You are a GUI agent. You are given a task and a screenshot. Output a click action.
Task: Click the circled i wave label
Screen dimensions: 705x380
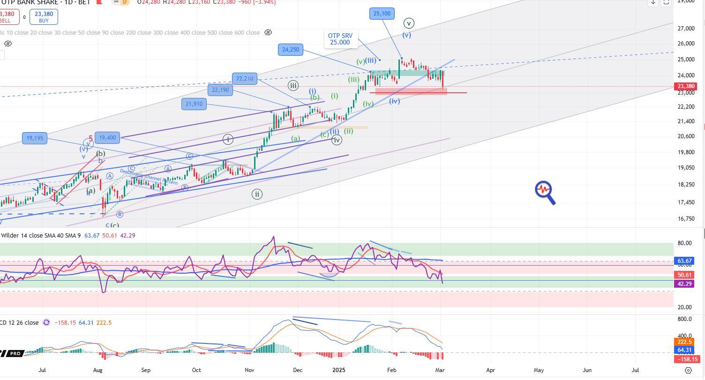tap(228, 139)
